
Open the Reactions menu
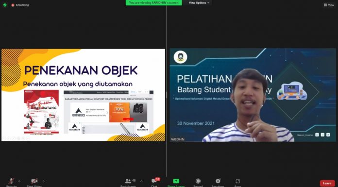pos(218,182)
